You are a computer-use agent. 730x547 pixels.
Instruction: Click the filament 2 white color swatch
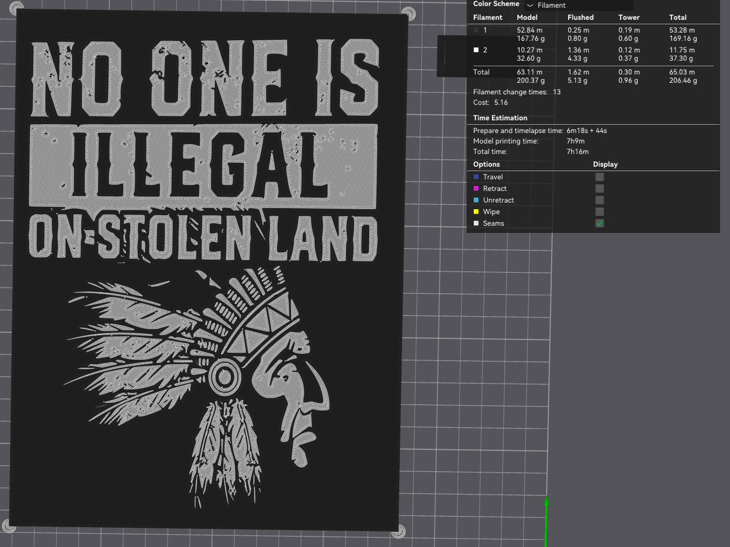(x=476, y=50)
